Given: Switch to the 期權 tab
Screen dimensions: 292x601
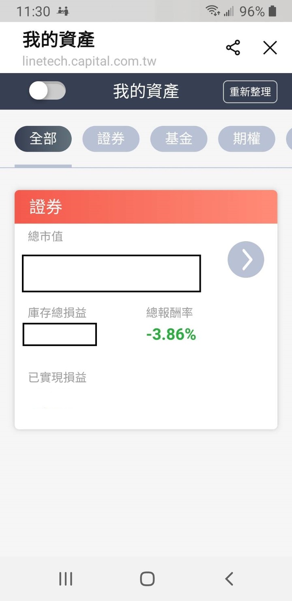Looking at the screenshot, I should [247, 139].
